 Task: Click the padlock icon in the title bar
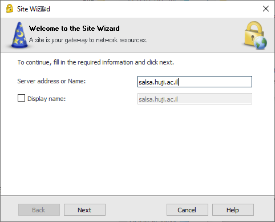click(10, 9)
